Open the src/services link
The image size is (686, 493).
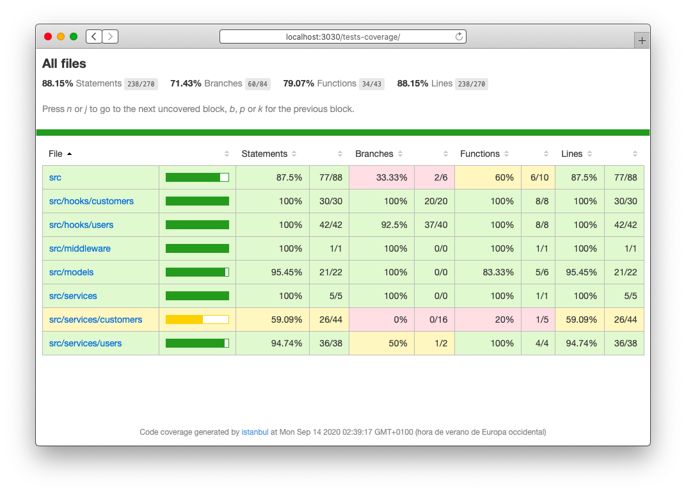click(73, 296)
